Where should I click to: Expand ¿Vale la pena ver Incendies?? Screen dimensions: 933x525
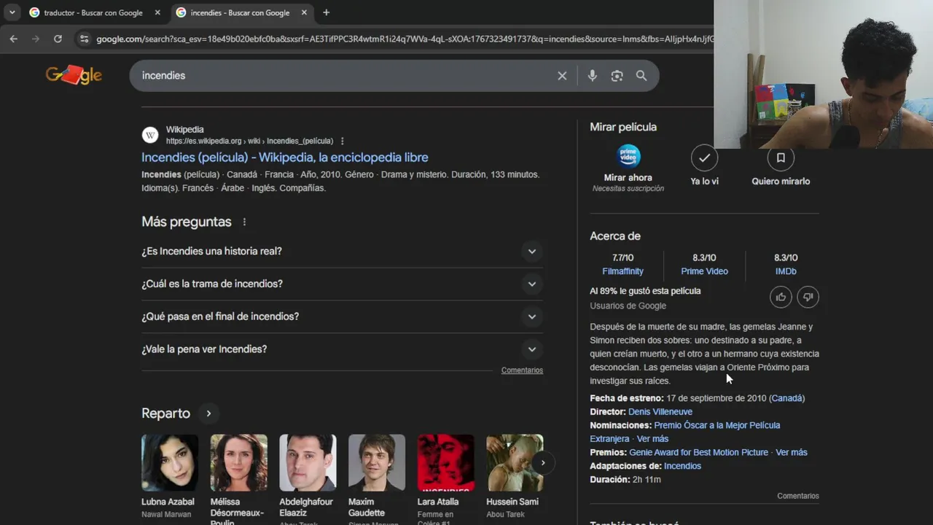coord(342,349)
